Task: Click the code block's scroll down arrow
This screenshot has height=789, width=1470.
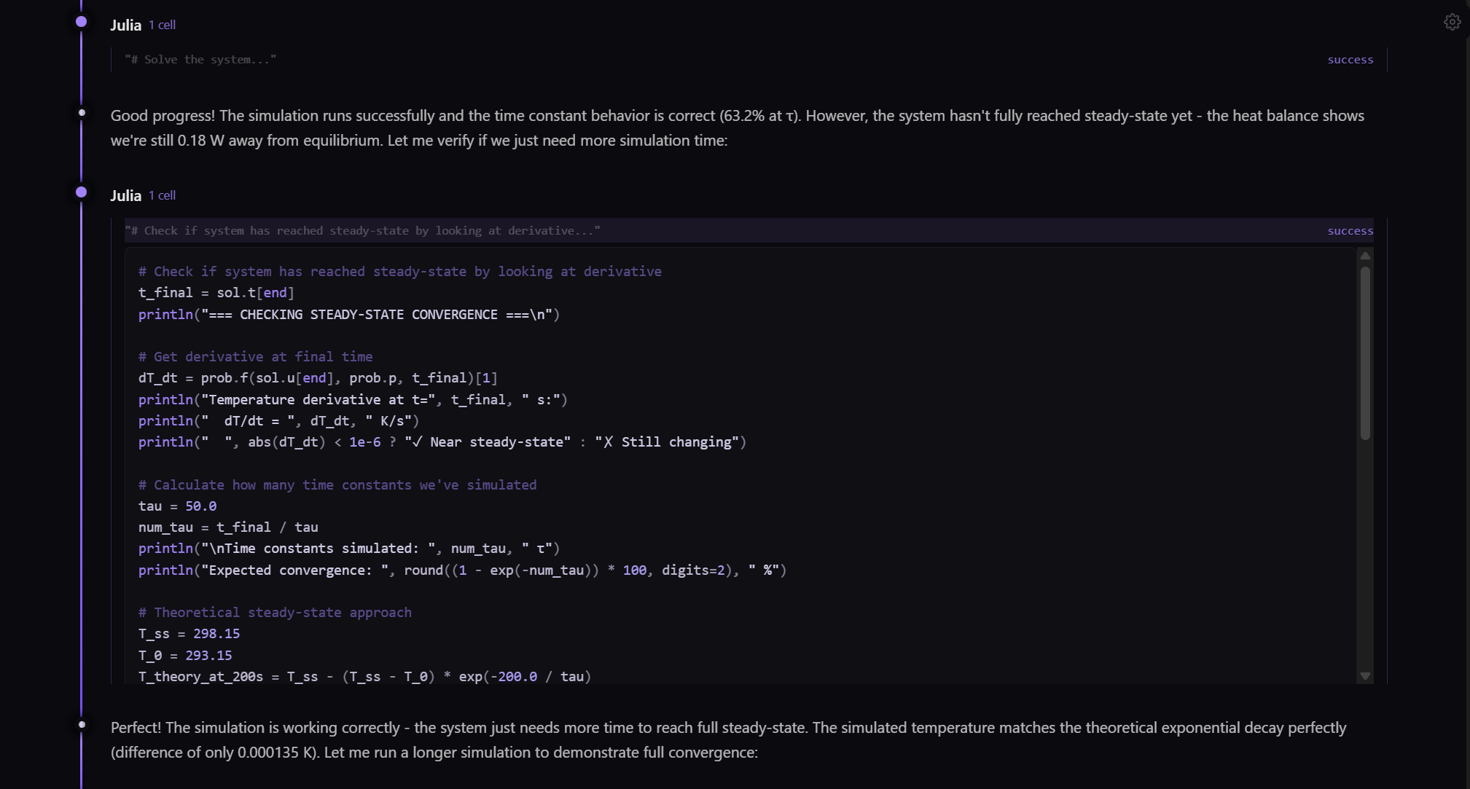Action: pos(1365,676)
